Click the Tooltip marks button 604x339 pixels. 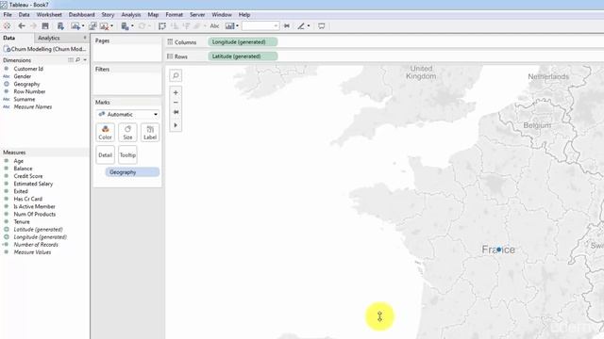pyautogui.click(x=127, y=154)
